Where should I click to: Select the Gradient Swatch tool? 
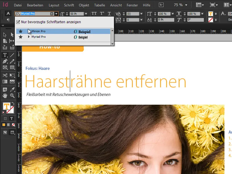5,81
